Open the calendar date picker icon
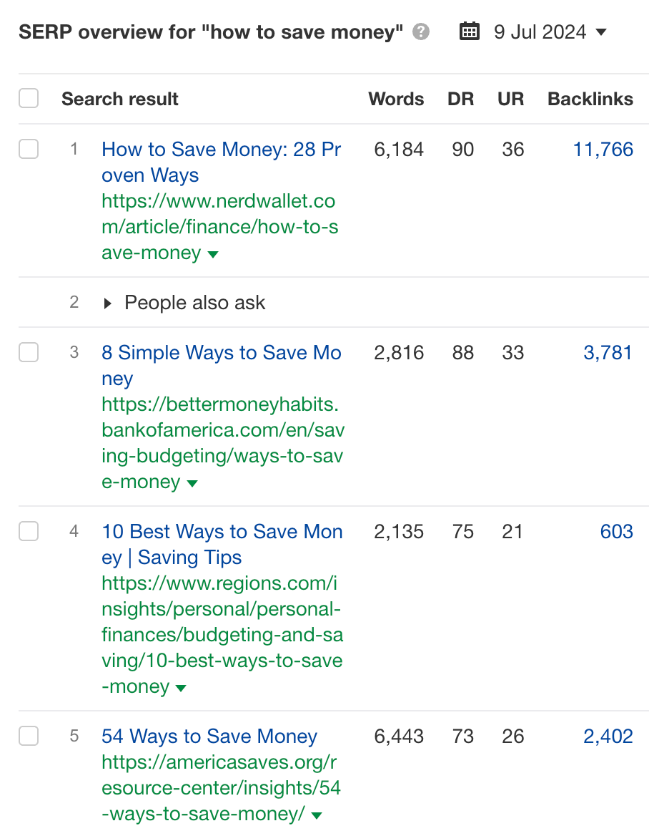This screenshot has width=649, height=836. [470, 31]
